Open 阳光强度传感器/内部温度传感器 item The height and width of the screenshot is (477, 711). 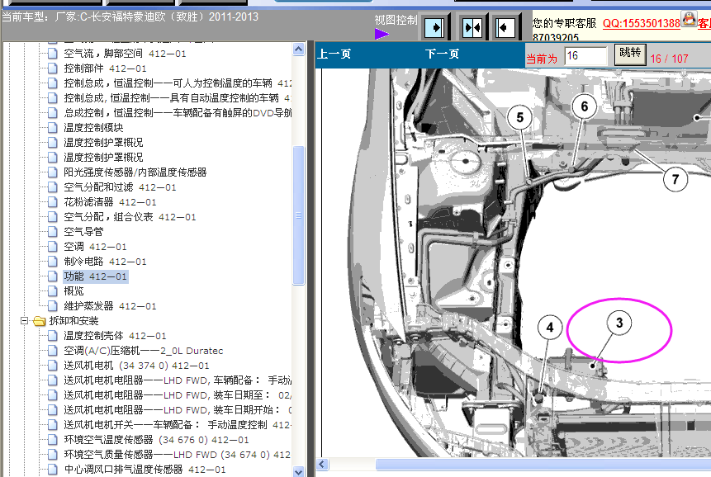click(135, 172)
